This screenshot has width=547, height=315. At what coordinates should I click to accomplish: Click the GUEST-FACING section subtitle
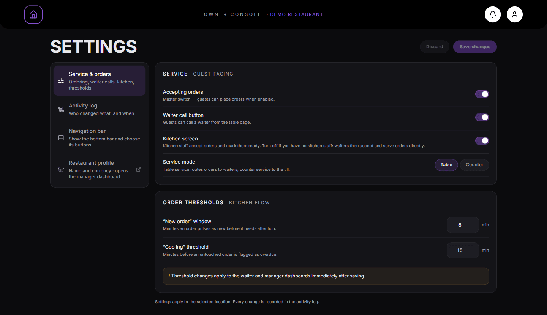[213, 74]
